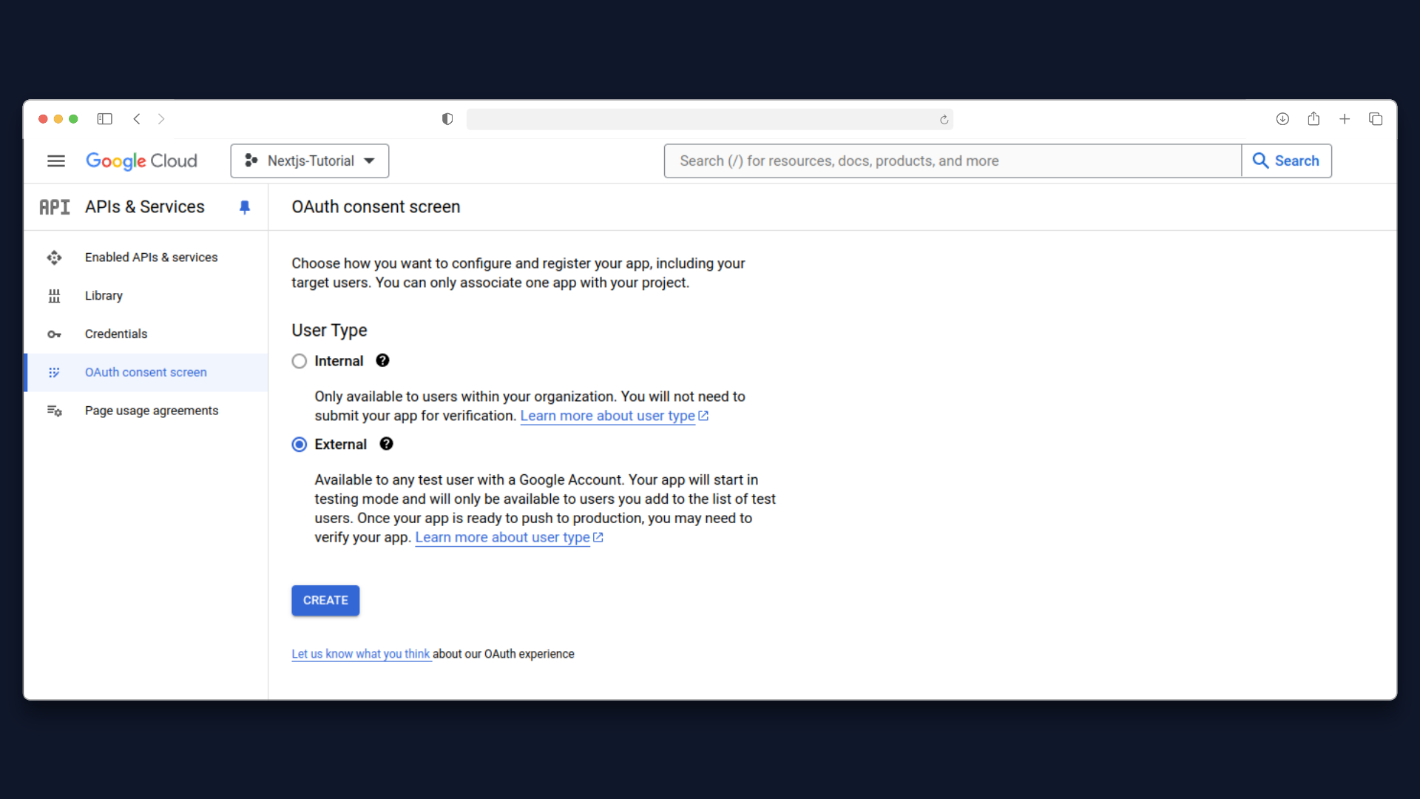Click the hamburger menu icon

click(x=55, y=161)
